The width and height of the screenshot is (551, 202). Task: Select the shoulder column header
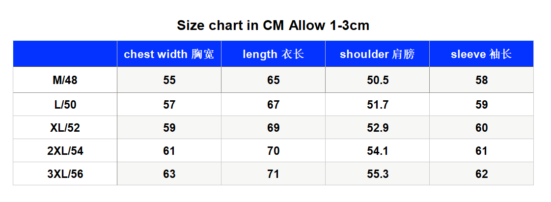pyautogui.click(x=378, y=54)
